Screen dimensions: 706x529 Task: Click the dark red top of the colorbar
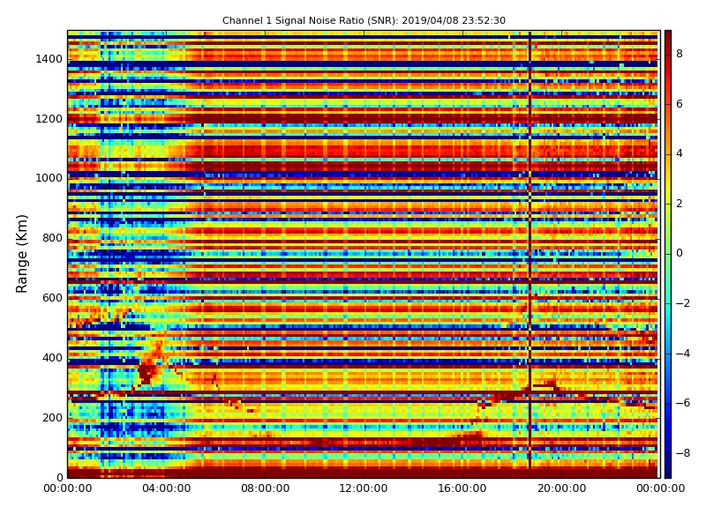tap(668, 36)
